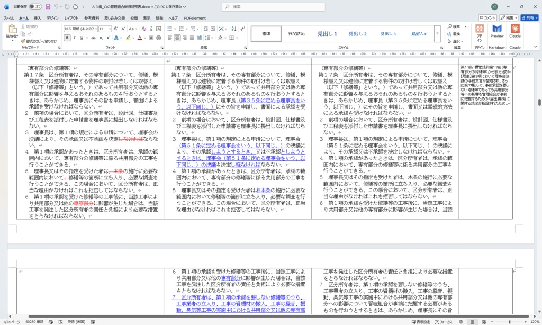
Task: Expand the bullet list dropdown arrow
Action: [175, 29]
